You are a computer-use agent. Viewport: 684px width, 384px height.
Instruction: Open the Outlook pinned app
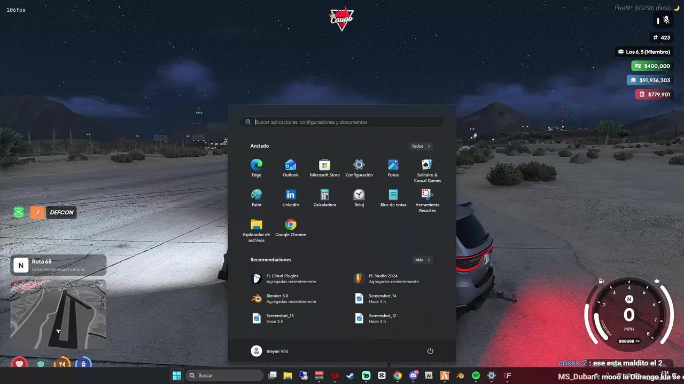[291, 167]
